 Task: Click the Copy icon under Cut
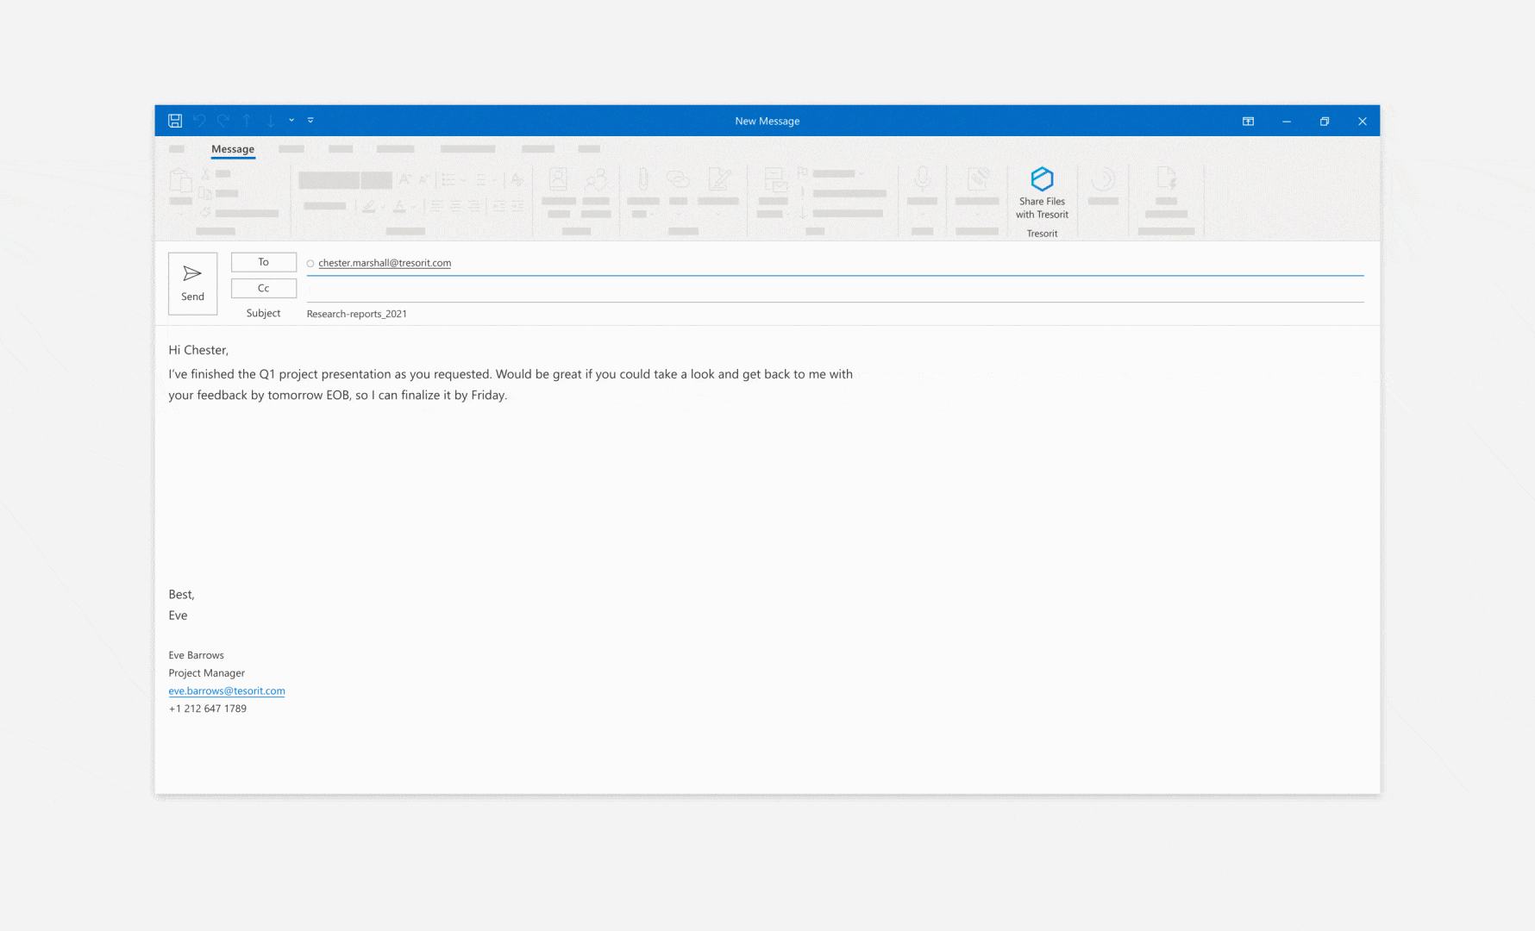[x=205, y=193]
